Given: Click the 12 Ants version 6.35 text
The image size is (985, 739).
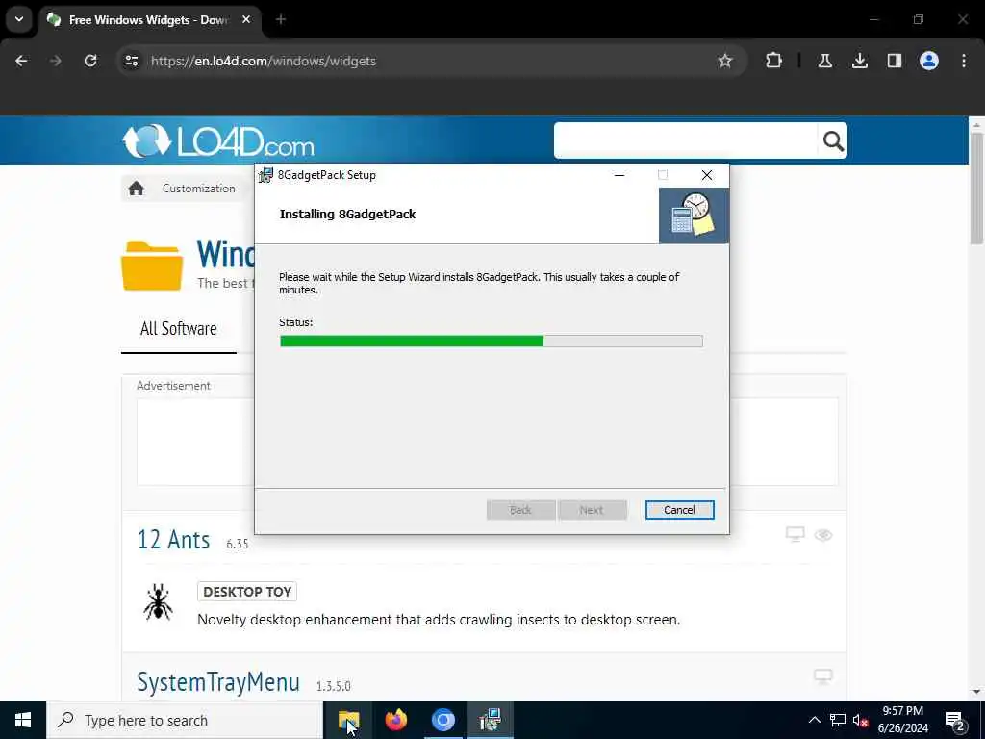Looking at the screenshot, I should coord(238,545).
